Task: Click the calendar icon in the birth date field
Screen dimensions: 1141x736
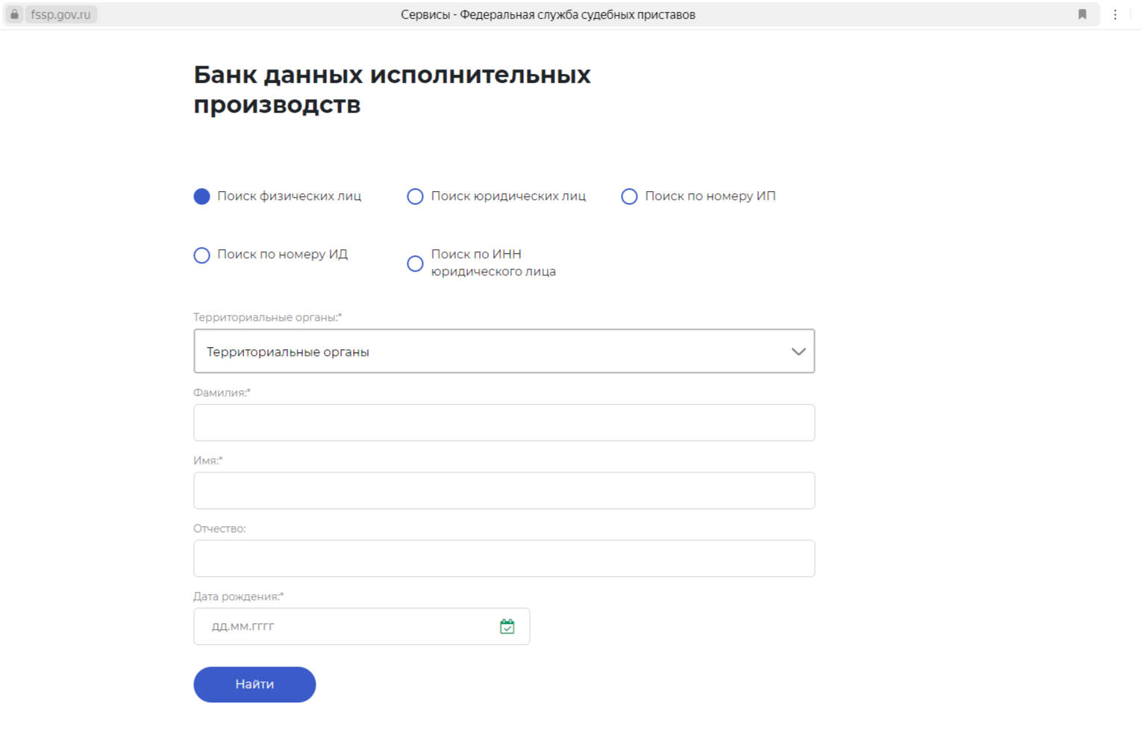Action: click(507, 626)
